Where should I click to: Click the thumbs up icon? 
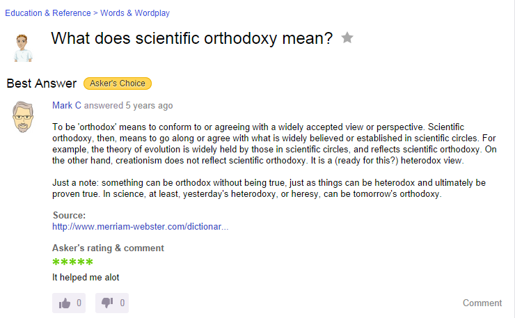click(x=65, y=303)
